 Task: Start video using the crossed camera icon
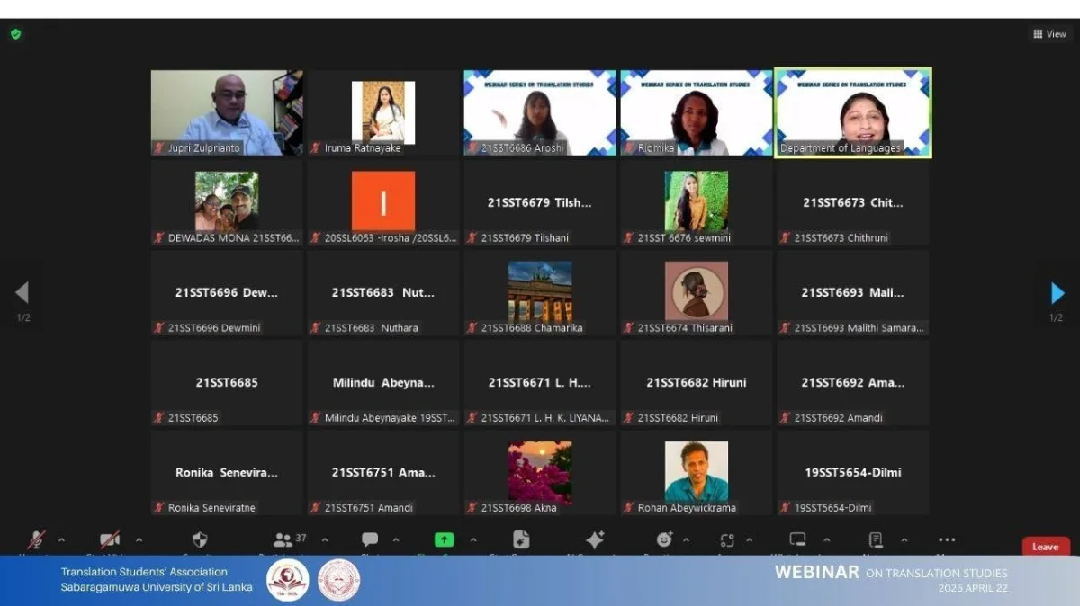(x=110, y=539)
